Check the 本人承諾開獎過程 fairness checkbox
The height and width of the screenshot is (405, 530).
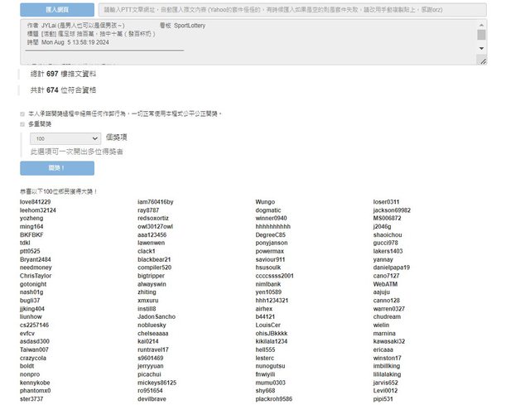click(x=22, y=113)
